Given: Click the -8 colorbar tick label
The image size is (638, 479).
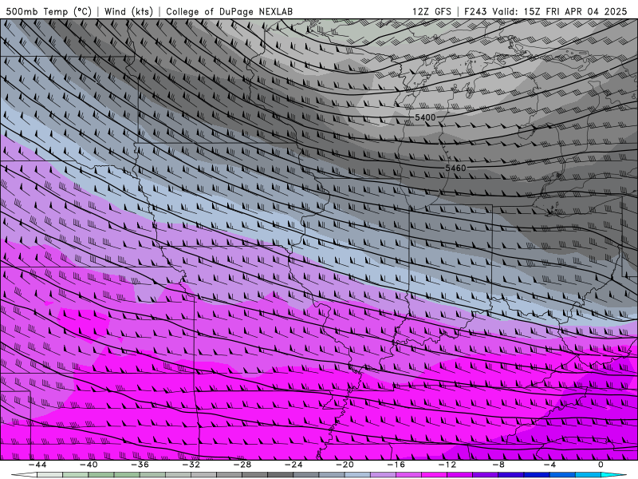Looking at the screenshot, I should (x=499, y=465).
